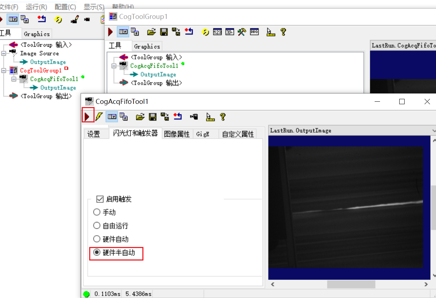
Task: Collapse Image Source node in main tree
Action: coord(4,53)
